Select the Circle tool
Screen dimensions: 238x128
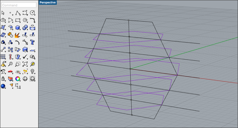point(32,13)
